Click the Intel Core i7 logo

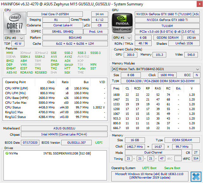pyautogui.click(x=15, y=23)
